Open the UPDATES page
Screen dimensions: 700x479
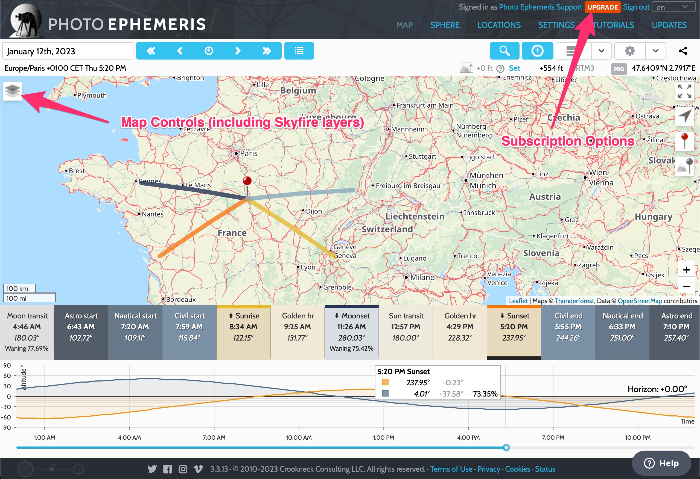click(x=669, y=25)
